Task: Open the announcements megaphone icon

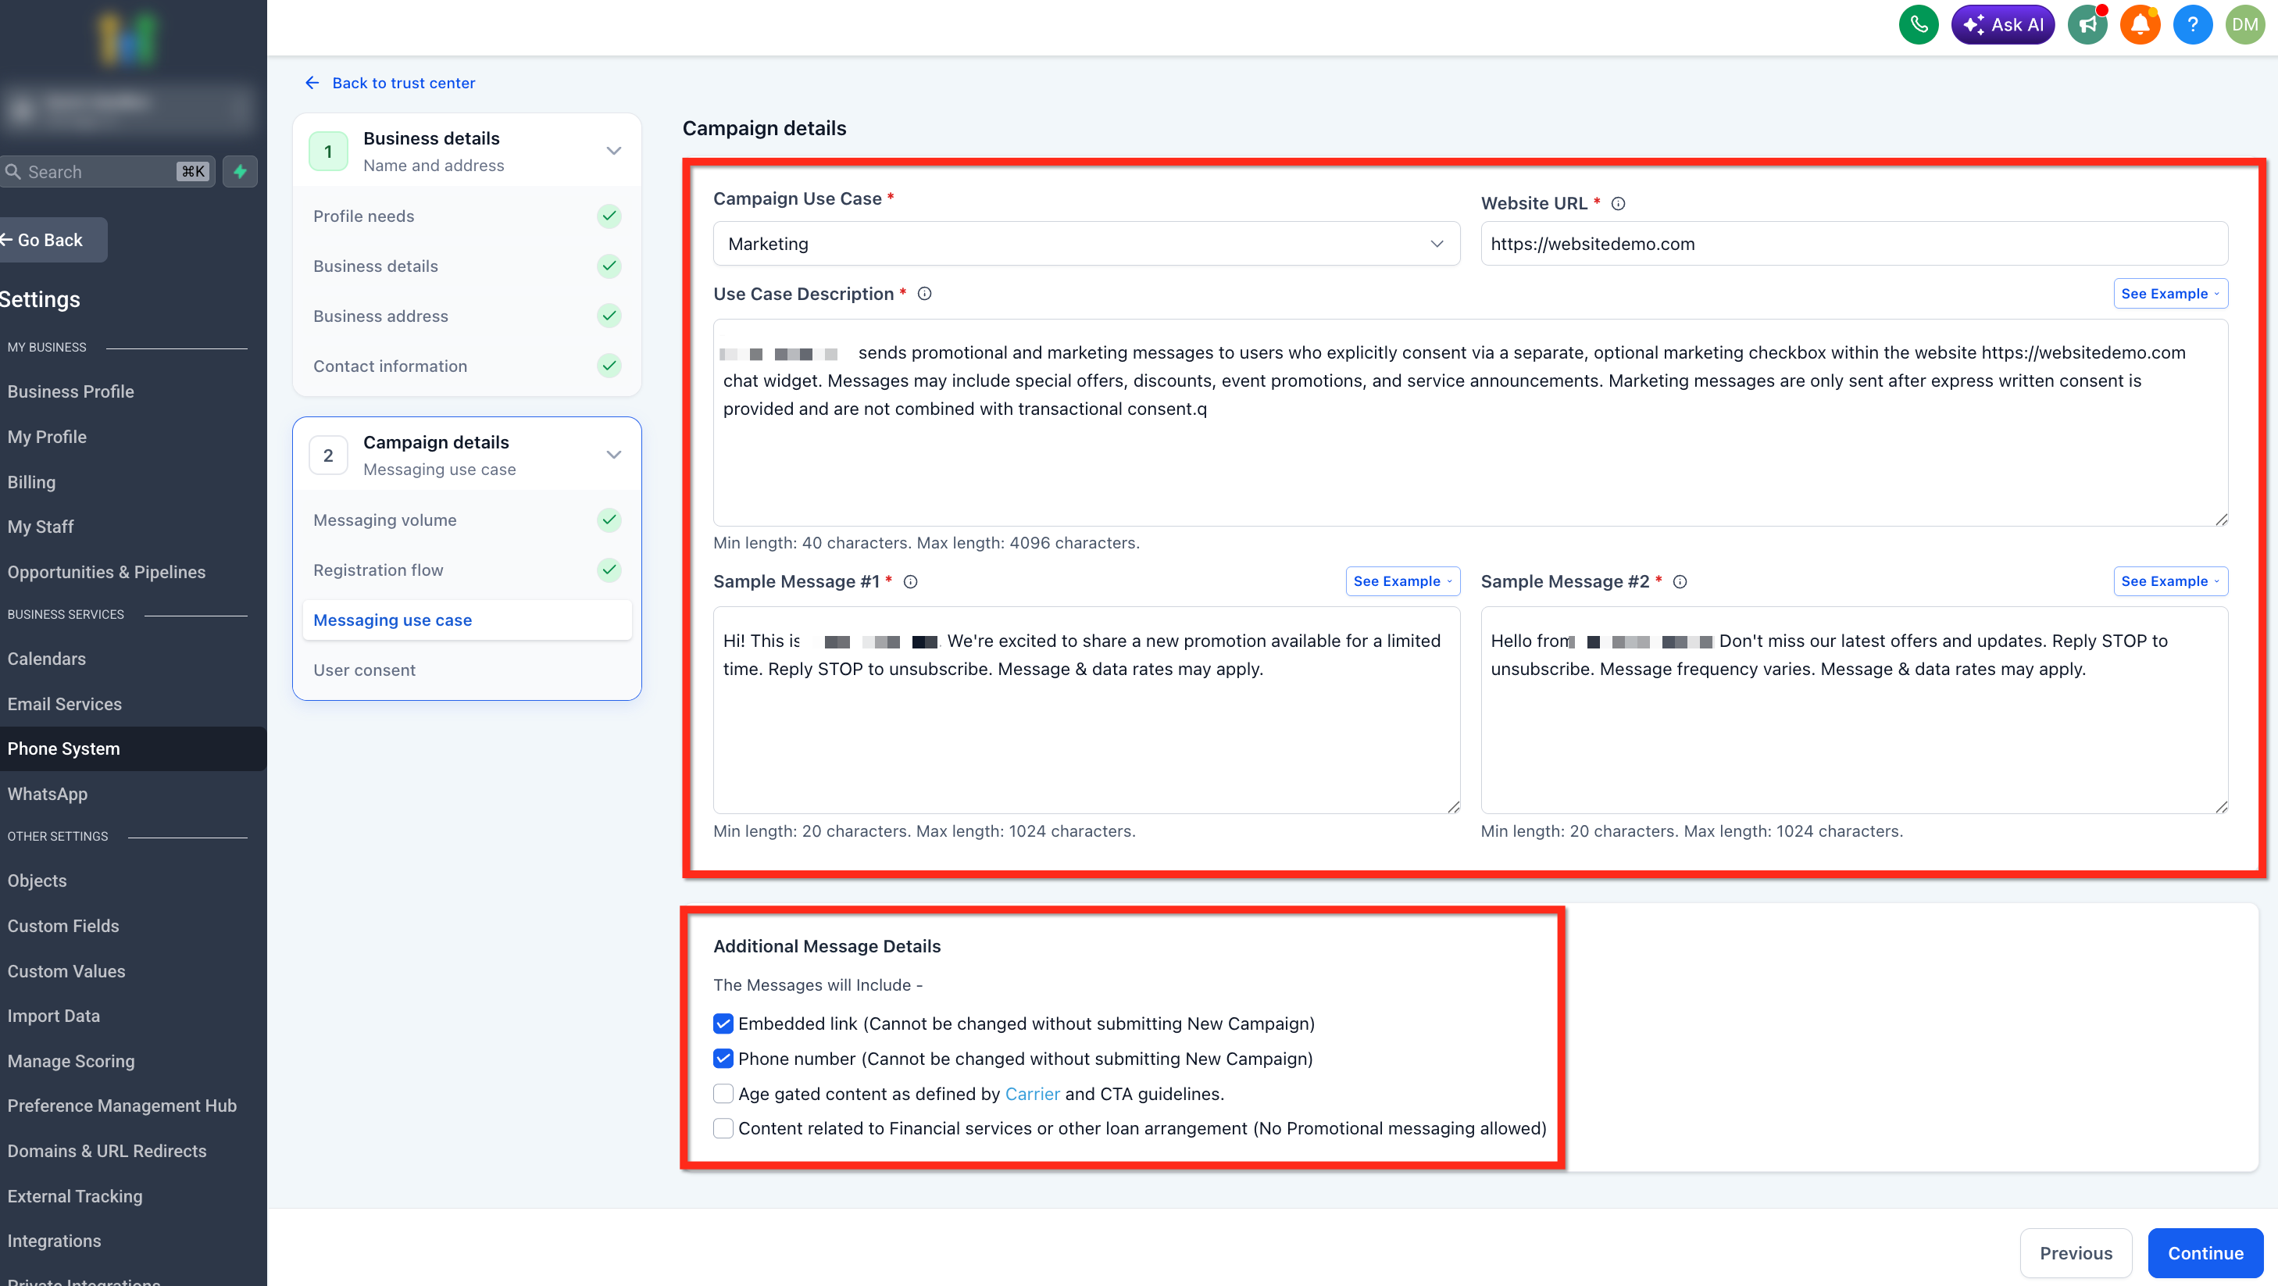Action: 2087,25
